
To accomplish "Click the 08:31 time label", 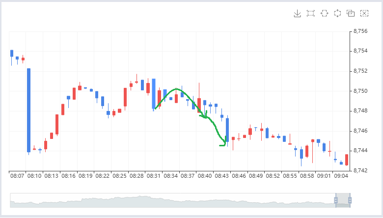I will tap(154, 176).
